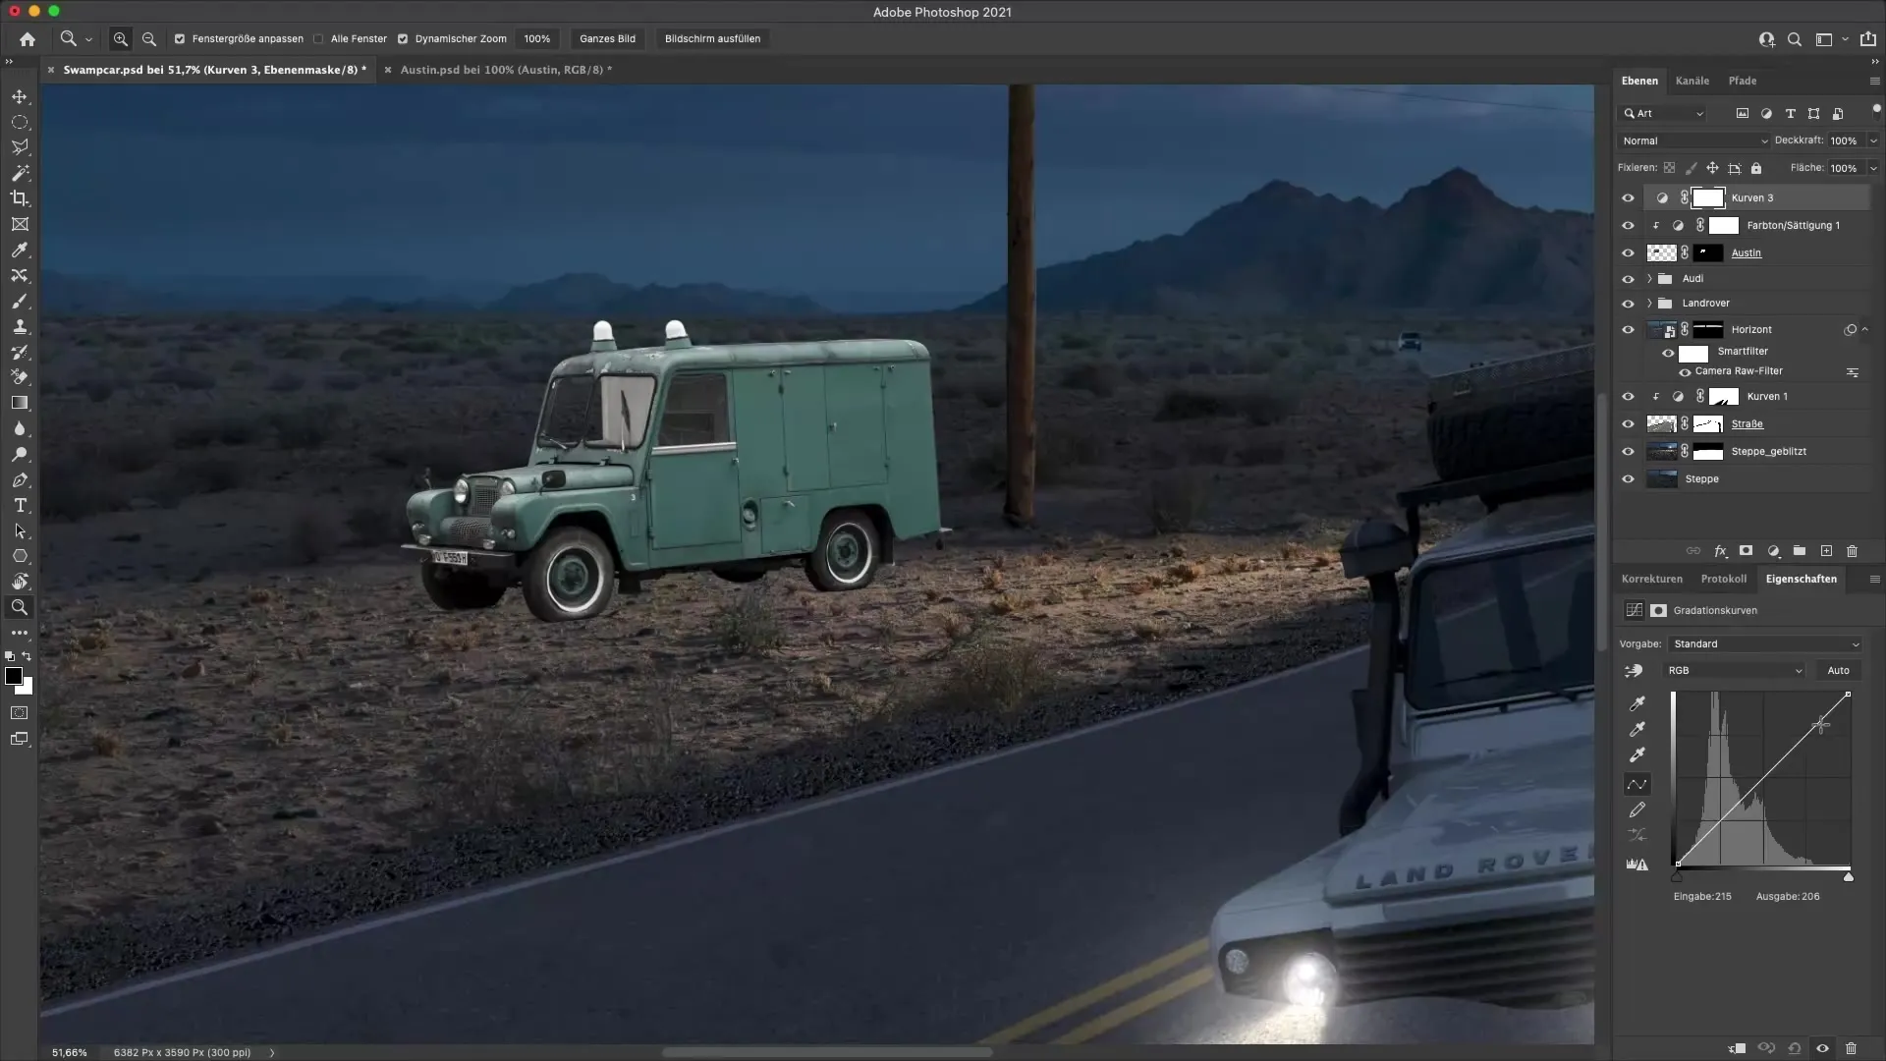Enable the Alle Fenster checkbox
Image resolution: width=1886 pixels, height=1061 pixels.
tap(318, 39)
